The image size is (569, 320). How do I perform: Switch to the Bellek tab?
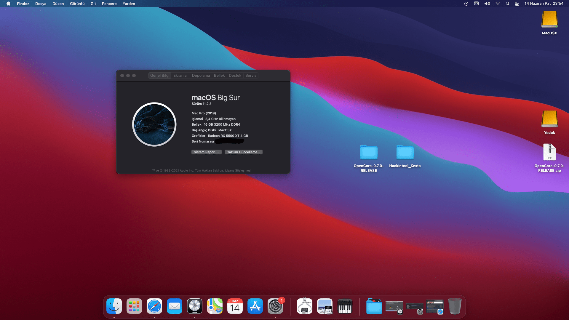219,76
